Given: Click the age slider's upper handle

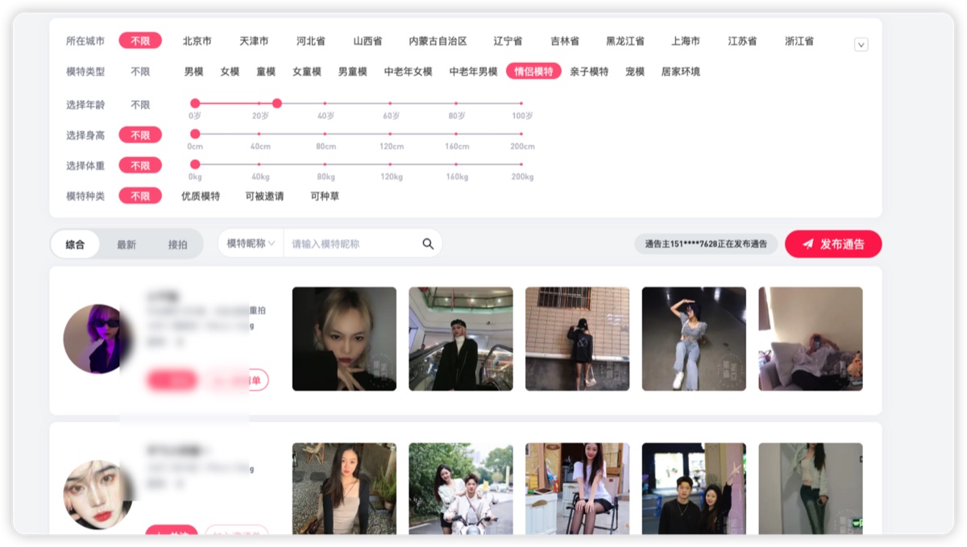Looking at the screenshot, I should click(x=277, y=103).
